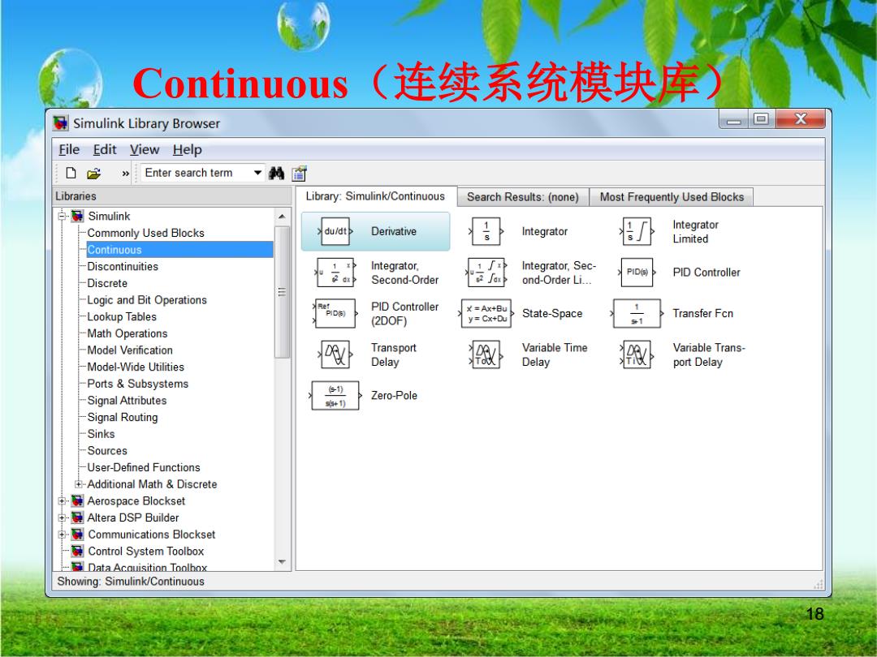Viewport: 877px width, 657px height.
Task: Click the Zero-Pole block icon
Action: pos(335,396)
